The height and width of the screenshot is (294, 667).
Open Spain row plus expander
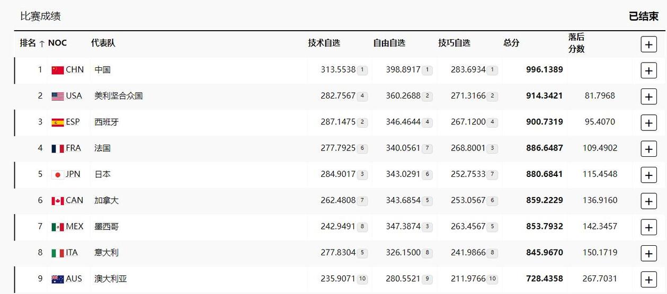pyautogui.click(x=648, y=122)
